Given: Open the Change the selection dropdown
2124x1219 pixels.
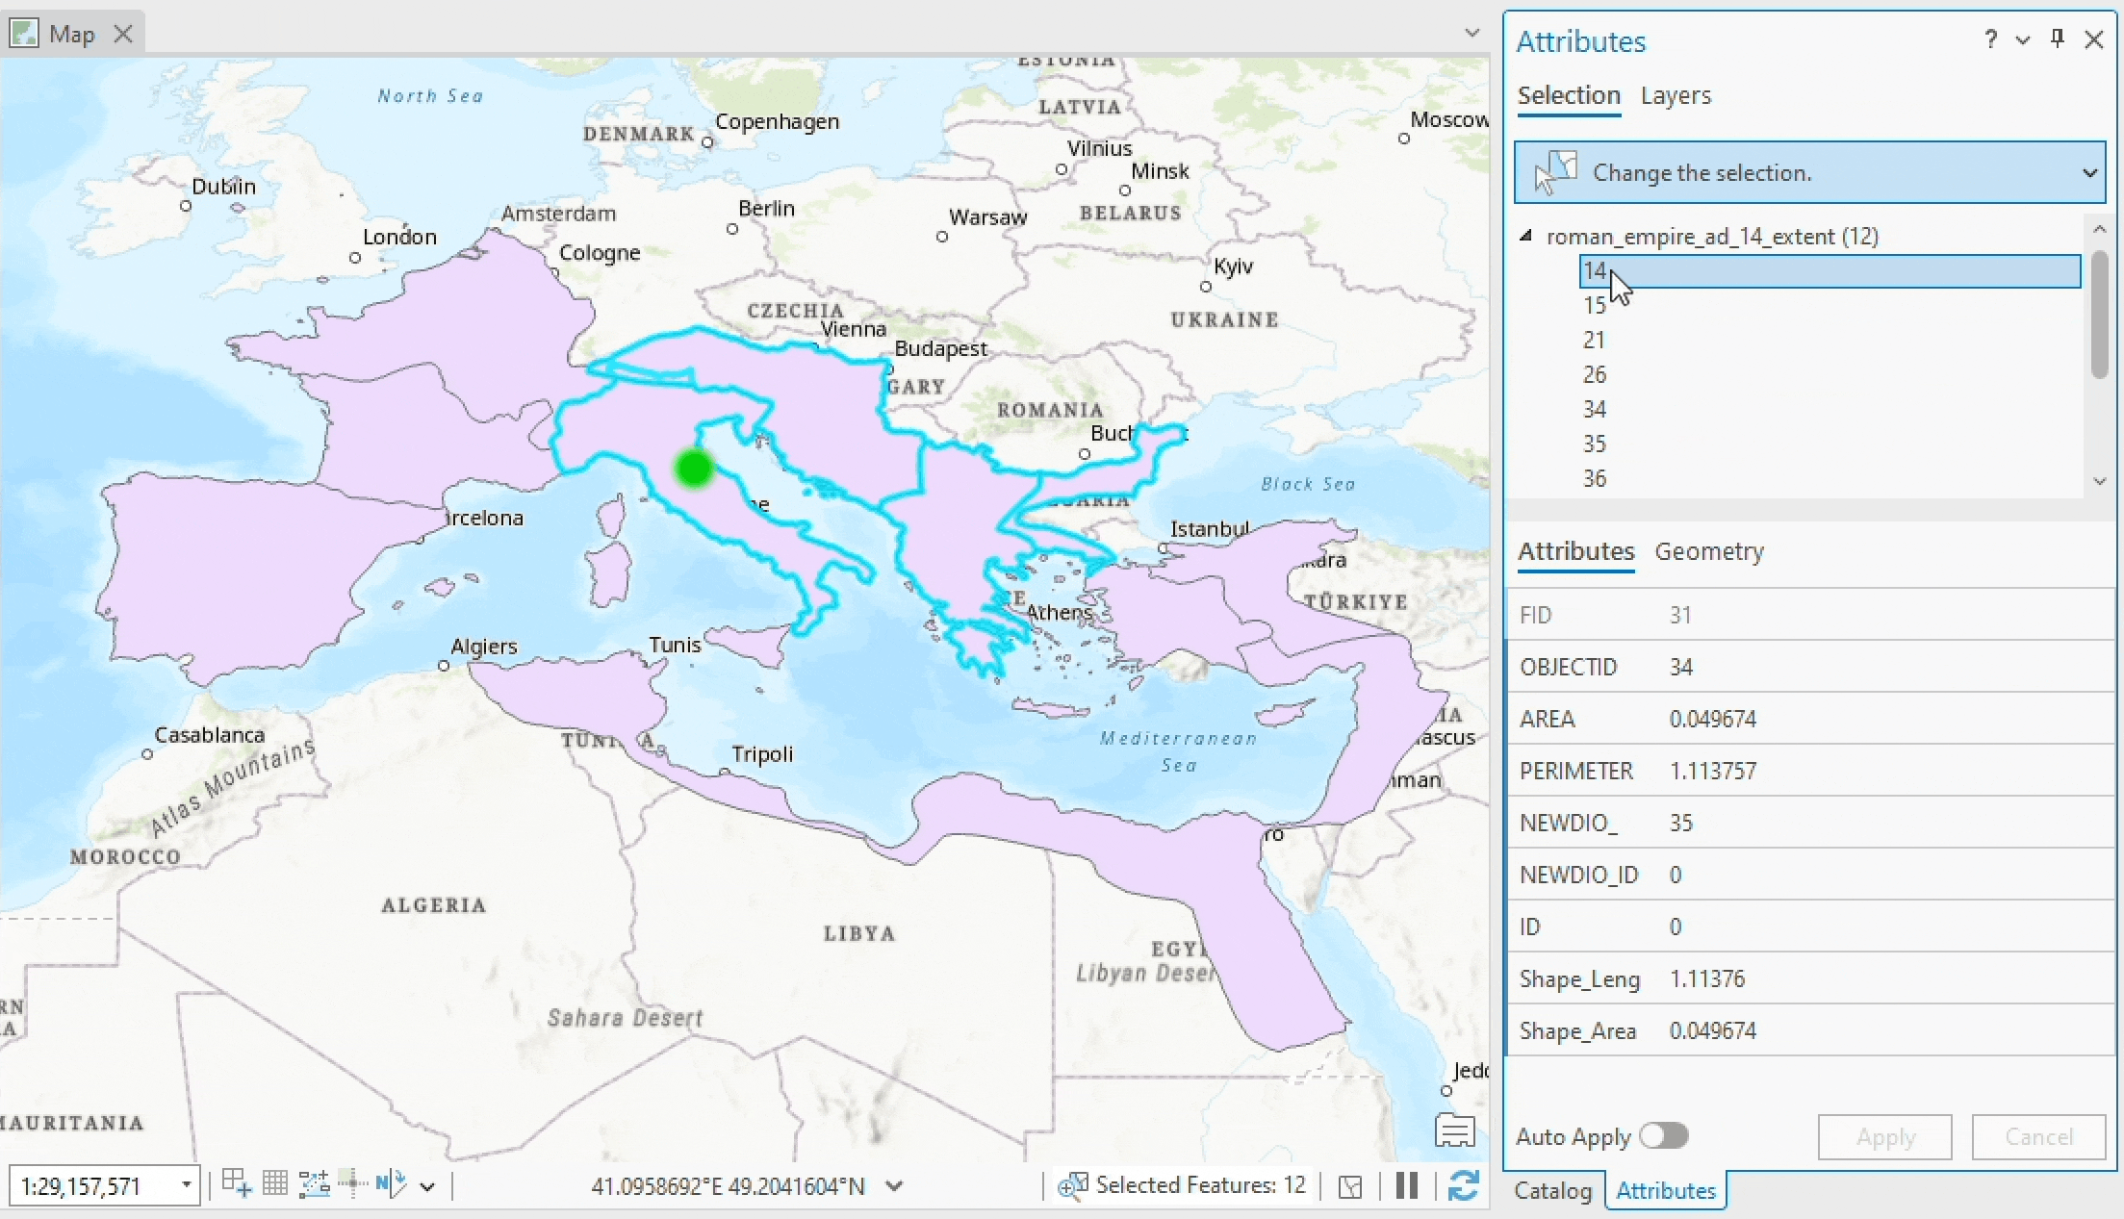Looking at the screenshot, I should coord(2089,173).
